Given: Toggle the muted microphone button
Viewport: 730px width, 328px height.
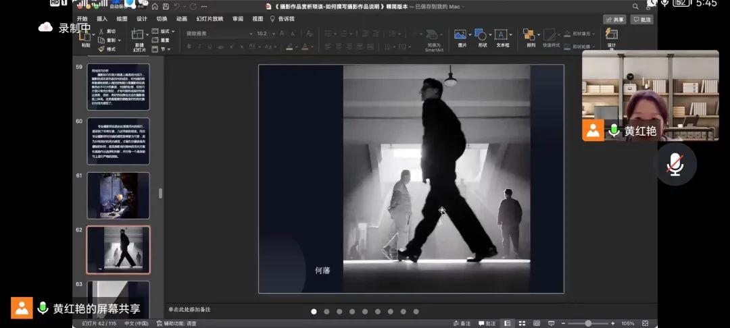Looking at the screenshot, I should (675, 164).
